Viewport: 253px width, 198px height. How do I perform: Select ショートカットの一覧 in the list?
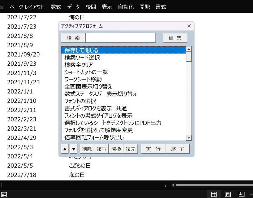[124, 72]
